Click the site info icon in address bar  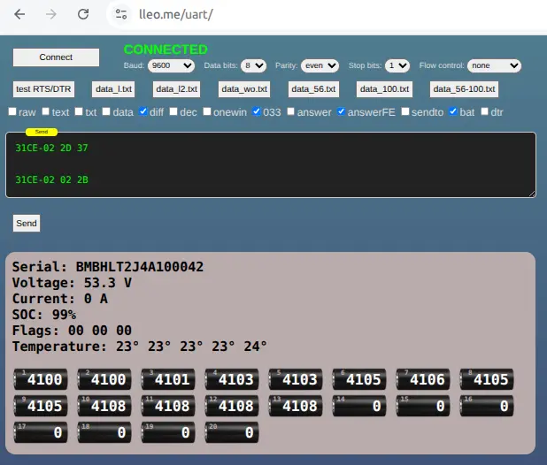pyautogui.click(x=122, y=15)
